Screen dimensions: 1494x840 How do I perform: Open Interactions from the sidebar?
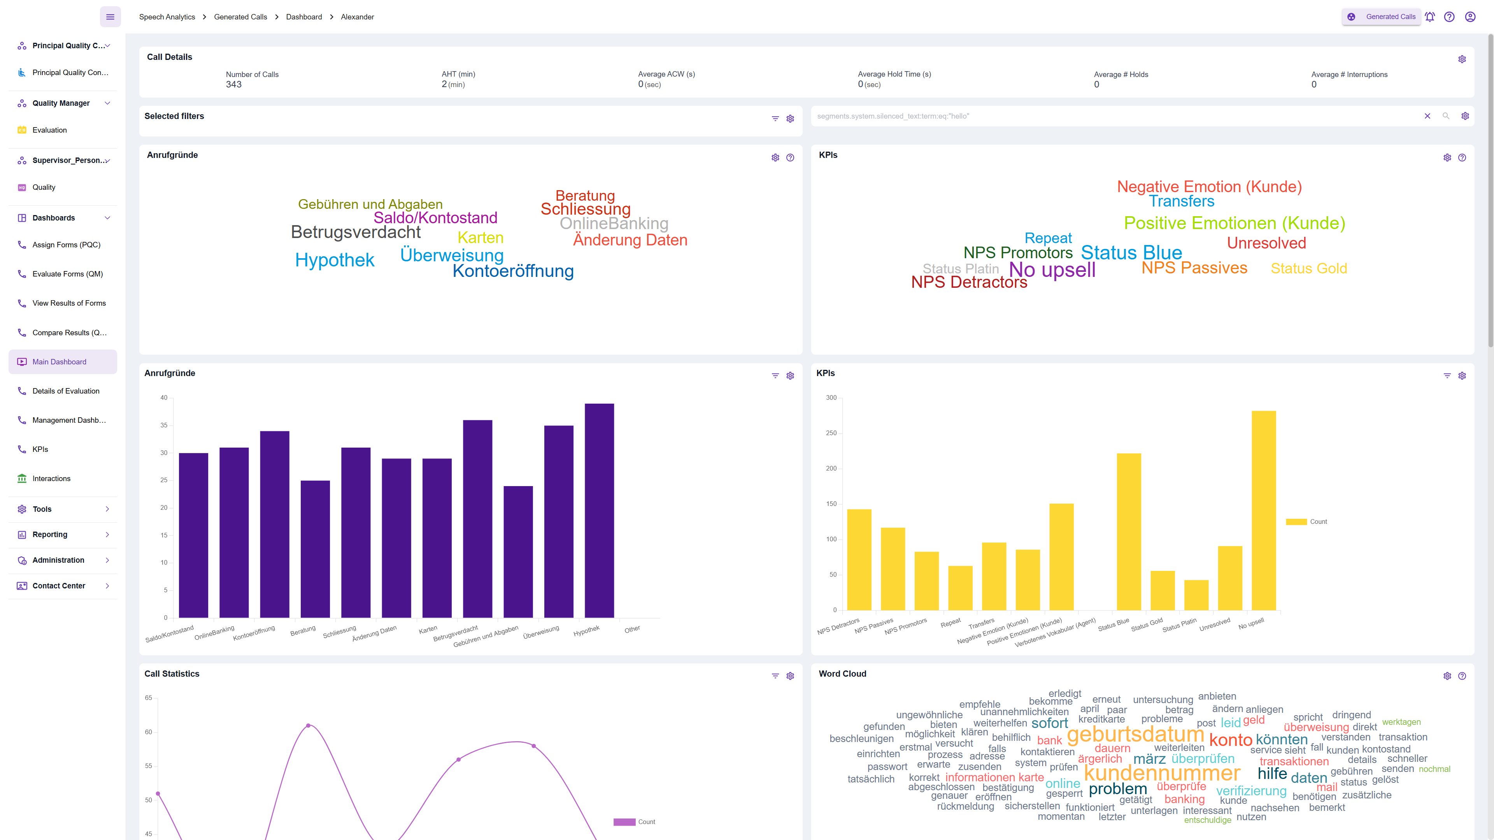(52, 478)
